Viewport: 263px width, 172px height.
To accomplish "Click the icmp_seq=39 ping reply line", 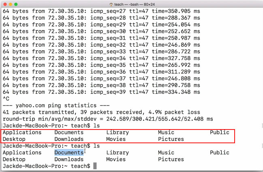I will (x=101, y=91).
